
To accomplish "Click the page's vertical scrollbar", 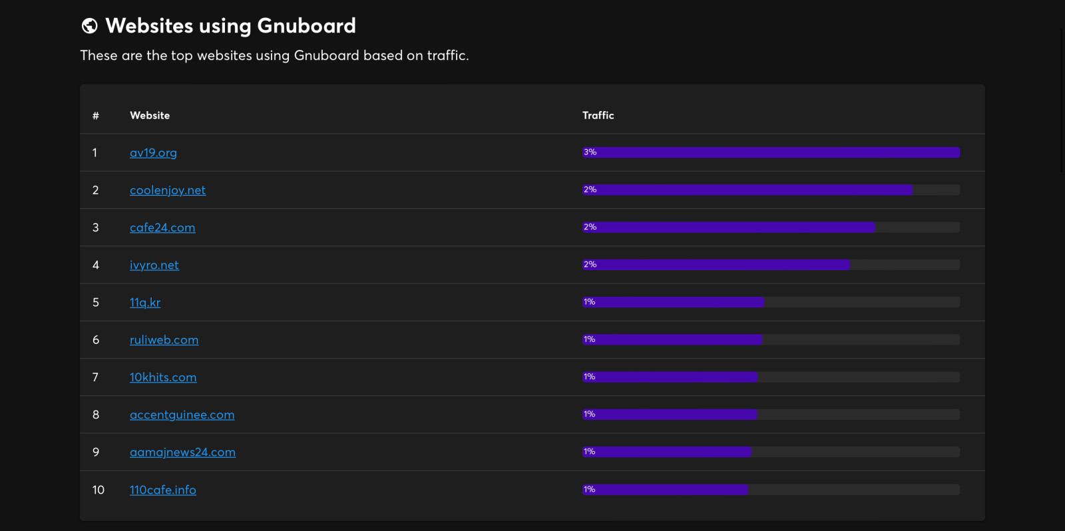I will coord(1062,100).
